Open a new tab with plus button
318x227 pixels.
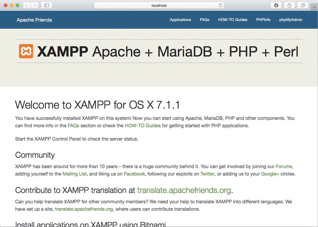pos(314,7)
